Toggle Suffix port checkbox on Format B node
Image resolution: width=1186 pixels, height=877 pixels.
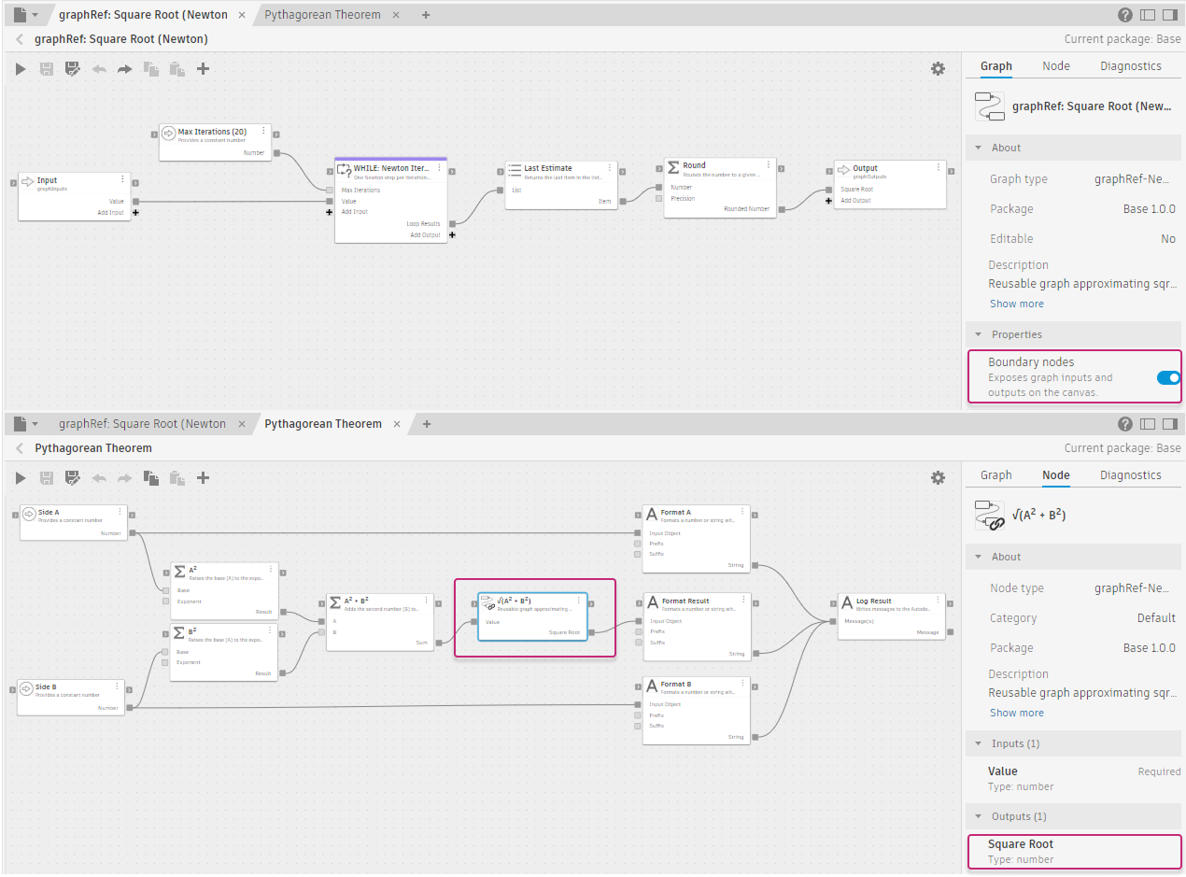click(x=638, y=726)
